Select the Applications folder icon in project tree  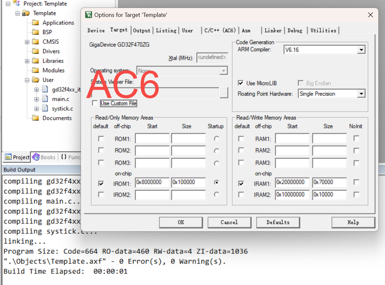click(x=36, y=23)
